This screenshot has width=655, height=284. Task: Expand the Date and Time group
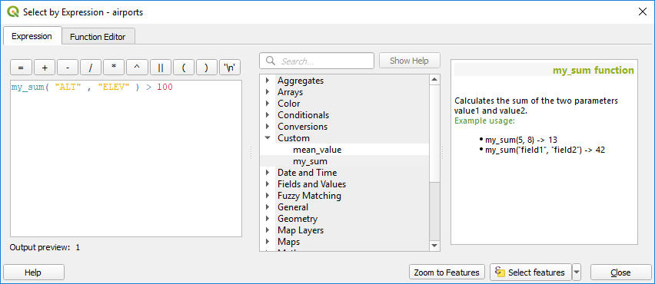tap(268, 172)
